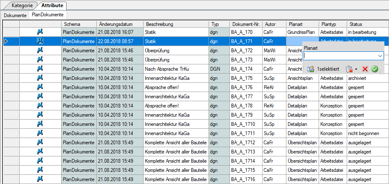Click the row pointer arrow of selected row

(x=6, y=41)
